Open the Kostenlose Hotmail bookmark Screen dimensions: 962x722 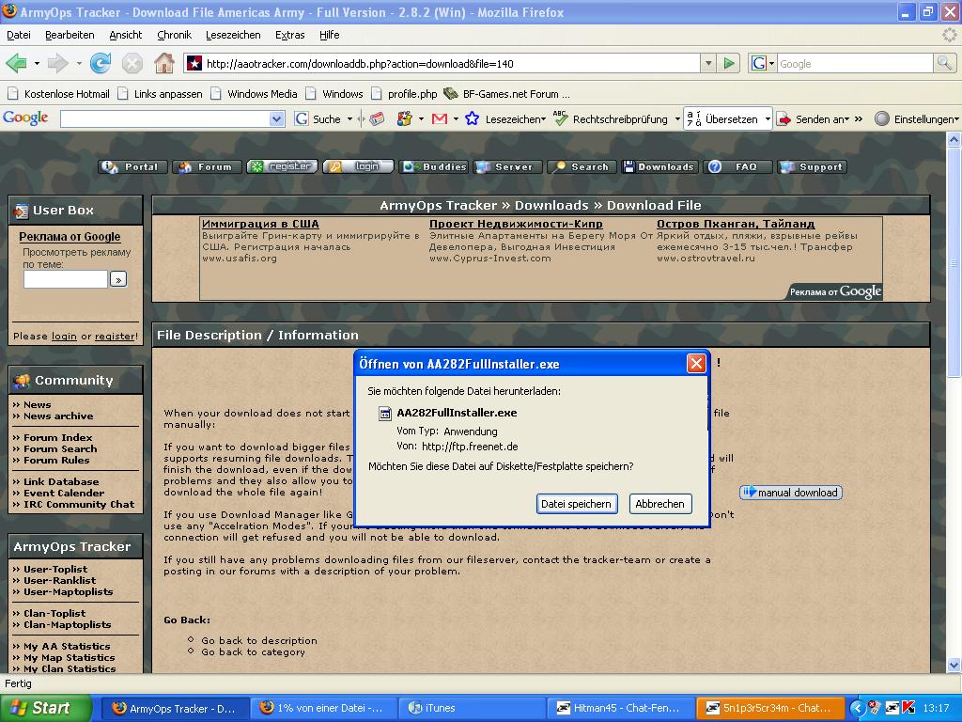(x=59, y=94)
